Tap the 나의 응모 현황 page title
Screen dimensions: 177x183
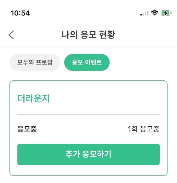pyautogui.click(x=88, y=35)
